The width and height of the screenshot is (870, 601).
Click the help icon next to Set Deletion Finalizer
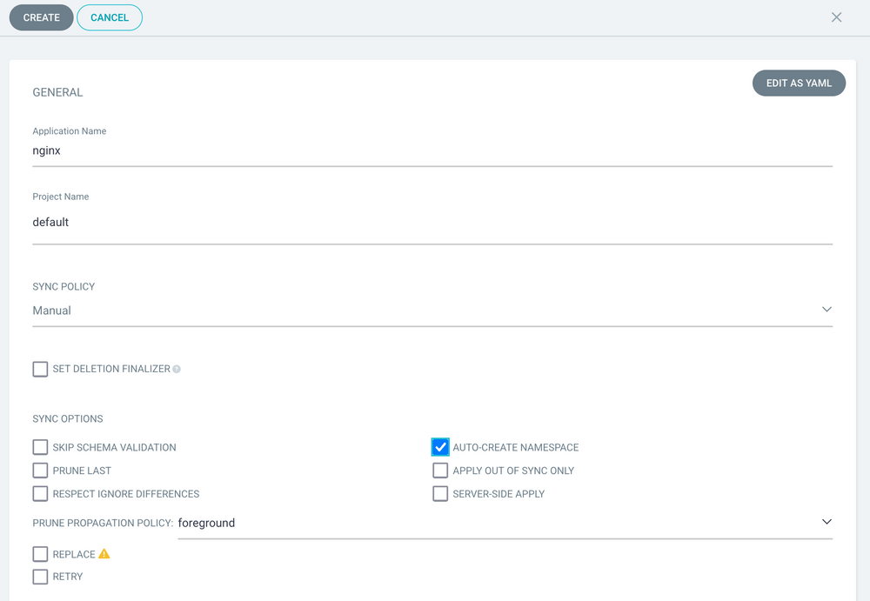(x=176, y=369)
